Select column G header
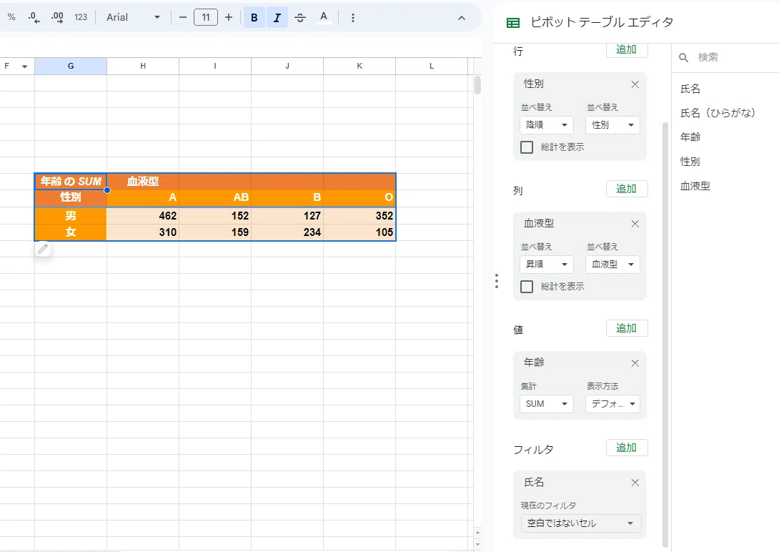The width and height of the screenshot is (779, 552). click(x=71, y=66)
